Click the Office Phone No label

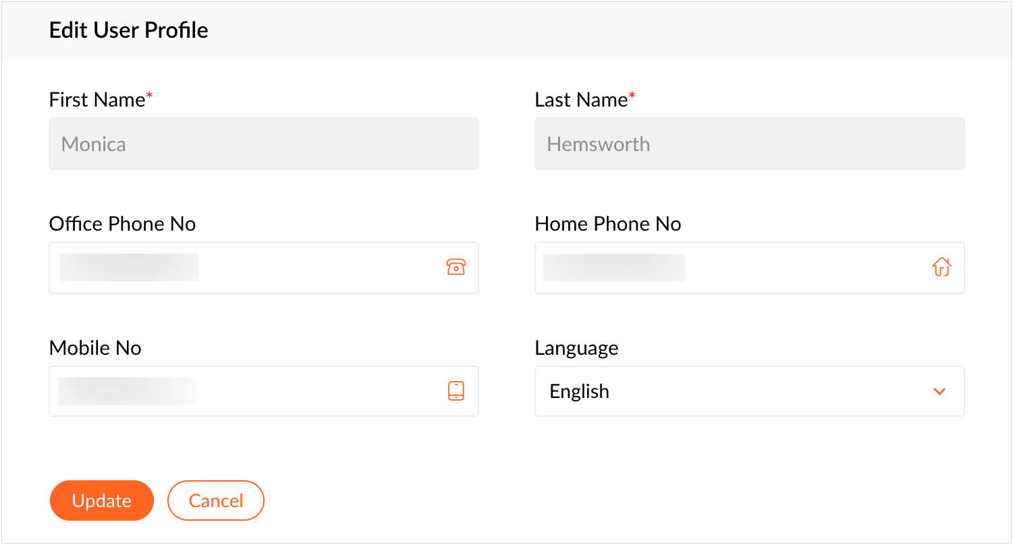pos(122,224)
